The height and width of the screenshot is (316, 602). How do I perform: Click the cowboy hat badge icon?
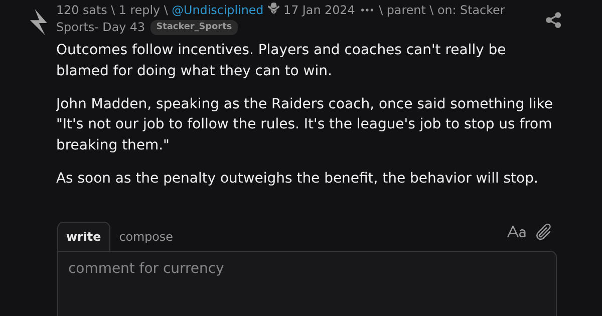pos(273,9)
